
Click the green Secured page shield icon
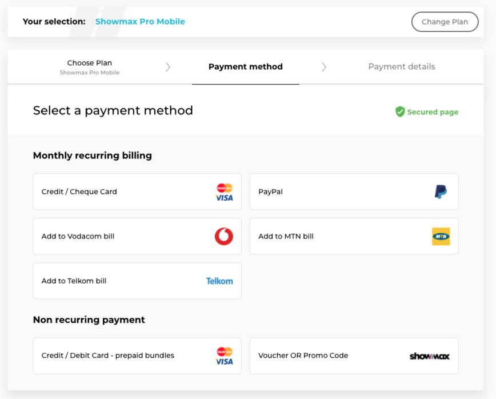click(400, 111)
